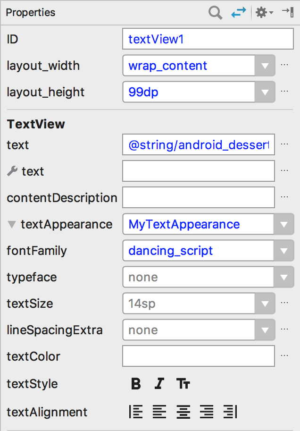
Task: Click the TextView section header
Action: (36, 124)
